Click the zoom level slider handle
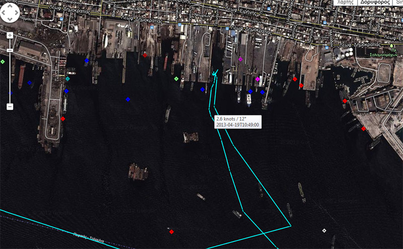Viewport: 403px width, 249px height. pyautogui.click(x=9, y=50)
